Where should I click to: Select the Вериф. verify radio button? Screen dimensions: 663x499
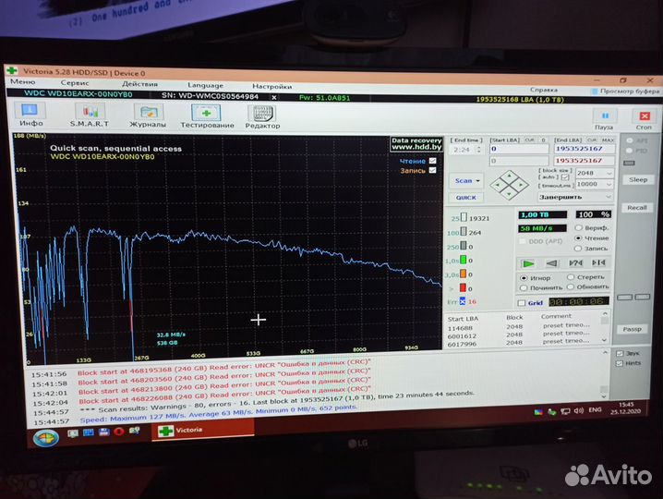[578, 228]
